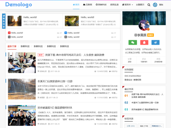The height and width of the screenshot is (128, 171).
Task: Open recent post numbered 02 in sidebar
Action: (145, 103)
